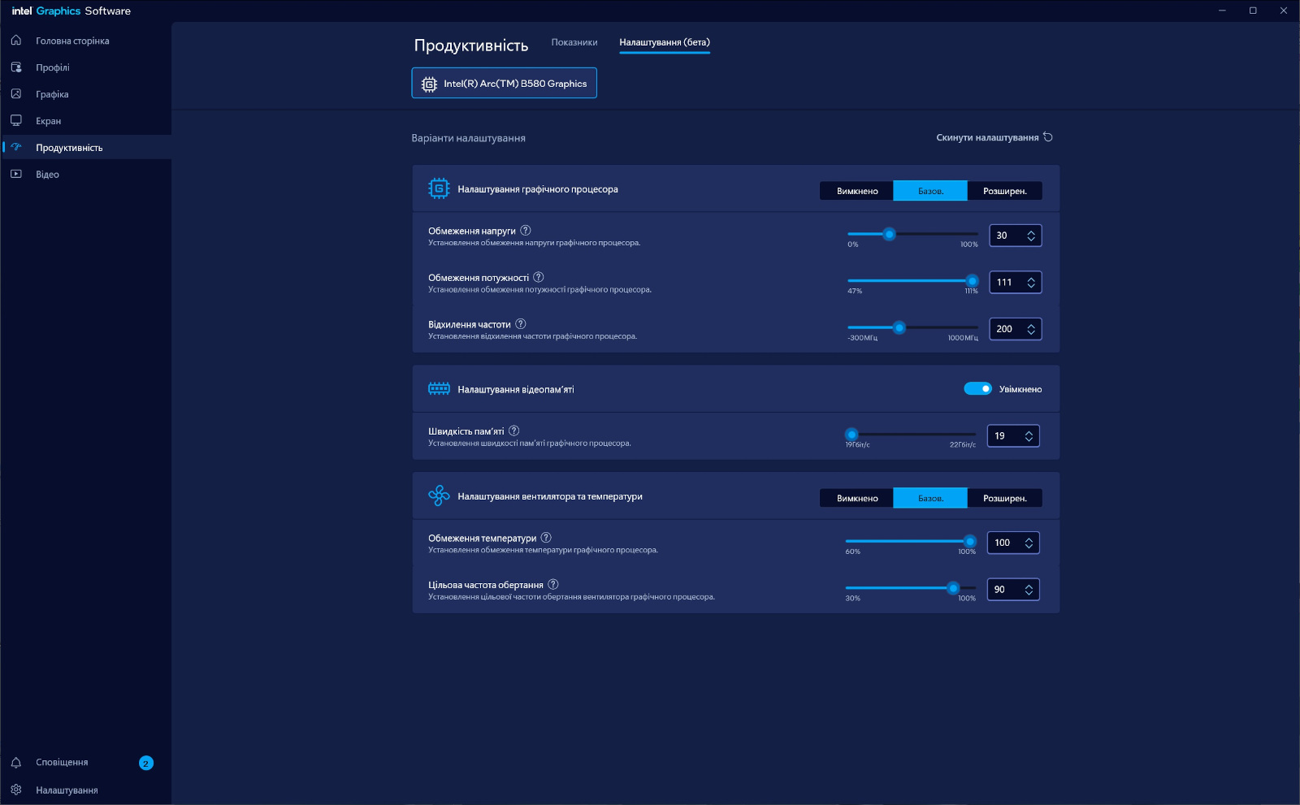Click the Налаштування gear icon in sidebar
This screenshot has height=805, width=1300.
16,790
